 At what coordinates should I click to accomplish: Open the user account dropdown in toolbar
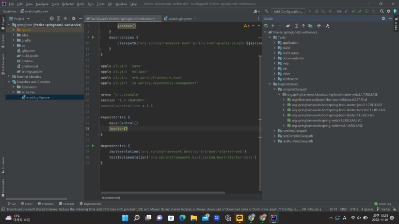[x=257, y=11]
